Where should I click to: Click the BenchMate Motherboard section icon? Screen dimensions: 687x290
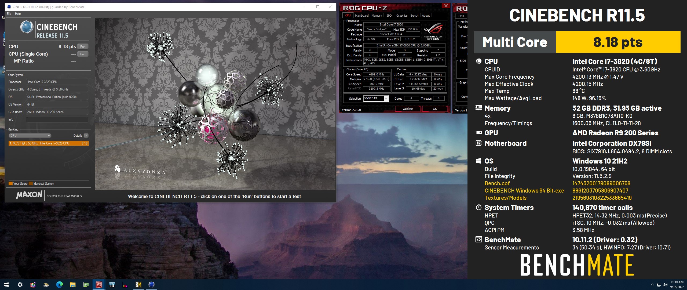pyautogui.click(x=478, y=143)
